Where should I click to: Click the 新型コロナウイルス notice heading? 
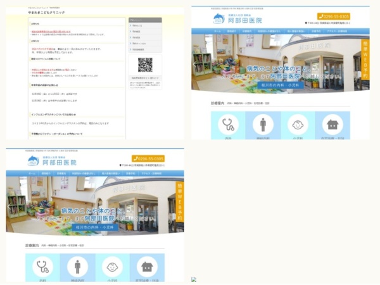46,59
